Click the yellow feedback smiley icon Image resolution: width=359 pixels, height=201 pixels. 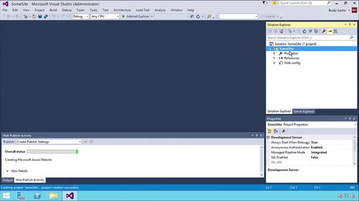click(x=274, y=3)
